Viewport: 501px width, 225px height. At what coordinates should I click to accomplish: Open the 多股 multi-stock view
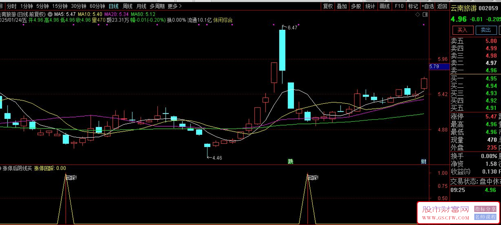pyautogui.click(x=356, y=6)
